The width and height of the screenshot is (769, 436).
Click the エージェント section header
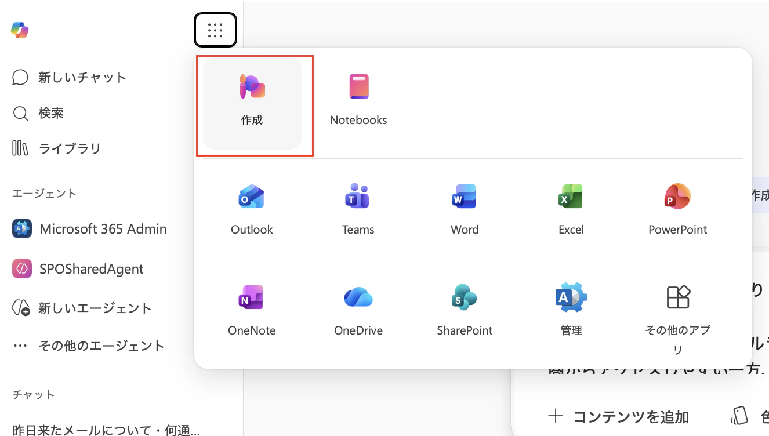coord(44,194)
